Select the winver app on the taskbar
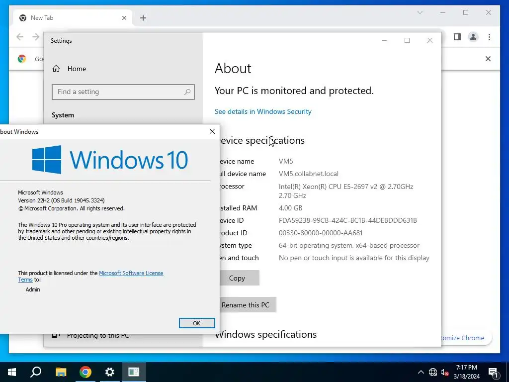 [134, 372]
